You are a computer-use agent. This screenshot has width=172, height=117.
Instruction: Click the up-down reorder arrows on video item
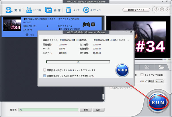(47, 26)
